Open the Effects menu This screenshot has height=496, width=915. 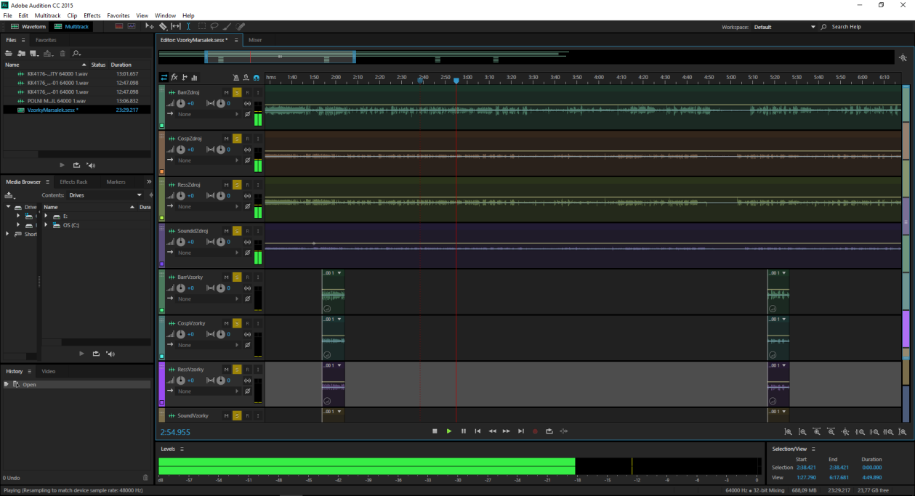pos(92,15)
